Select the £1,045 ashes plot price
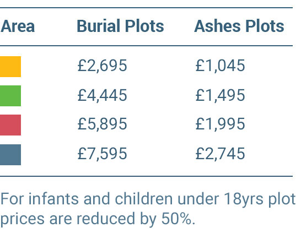 [220, 66]
